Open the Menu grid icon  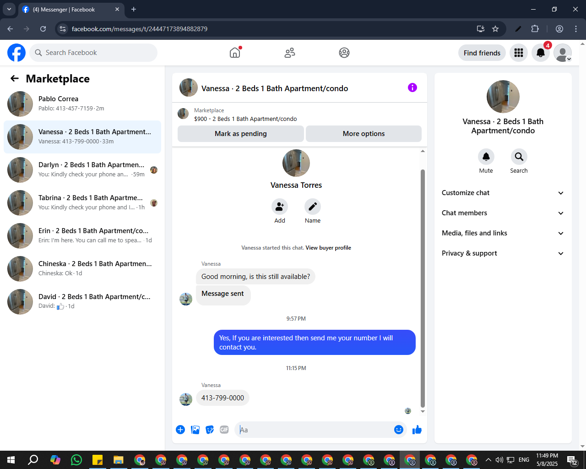519,53
